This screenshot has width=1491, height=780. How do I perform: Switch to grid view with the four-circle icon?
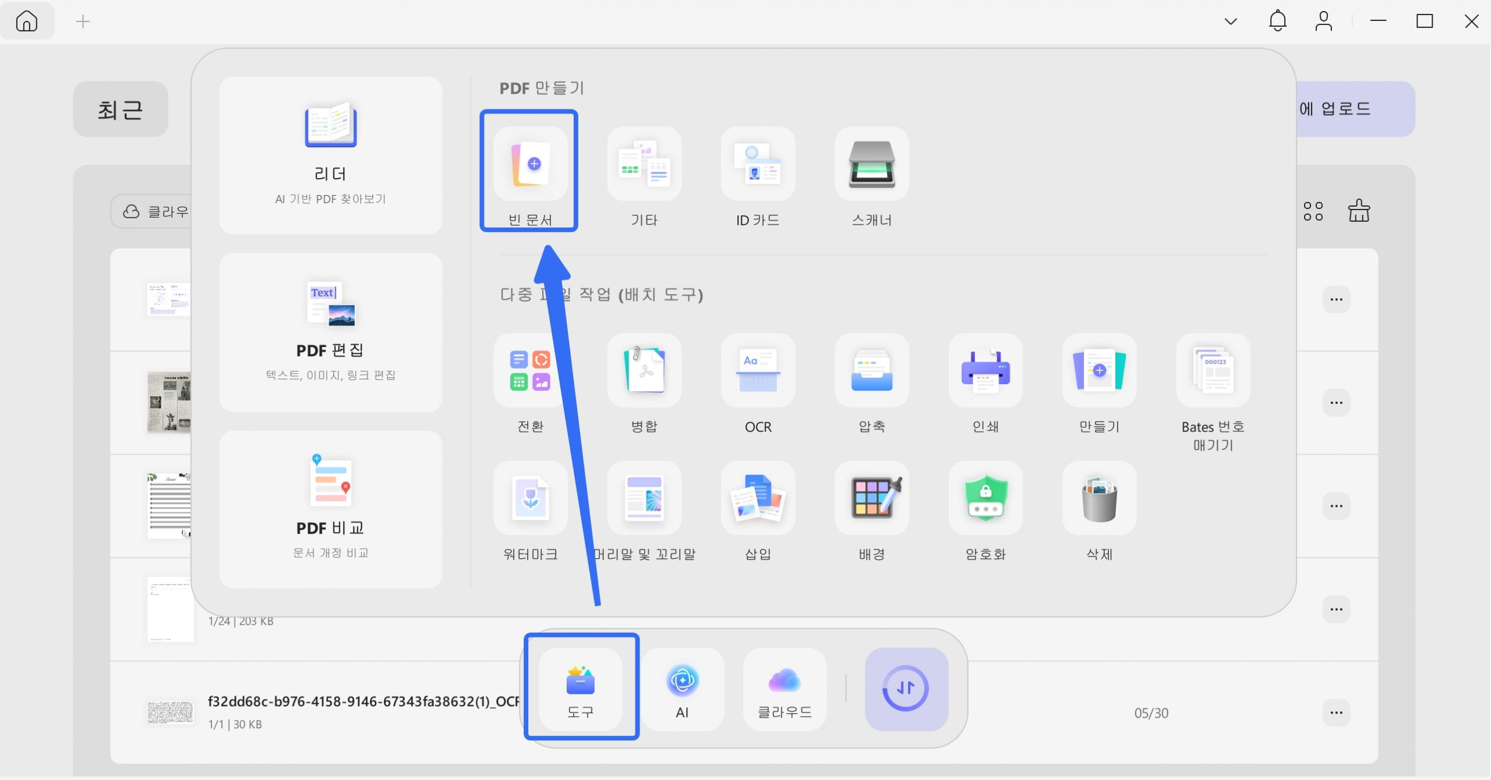[x=1313, y=211]
